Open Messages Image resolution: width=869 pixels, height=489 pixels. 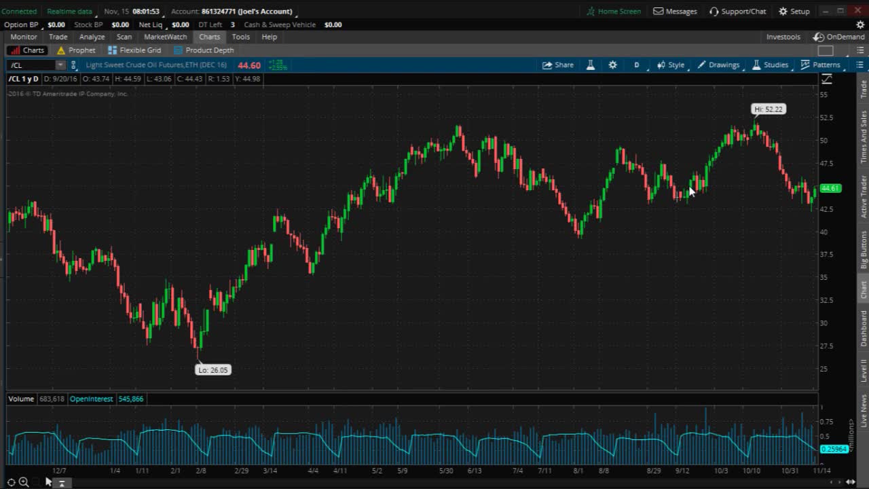pyautogui.click(x=675, y=11)
